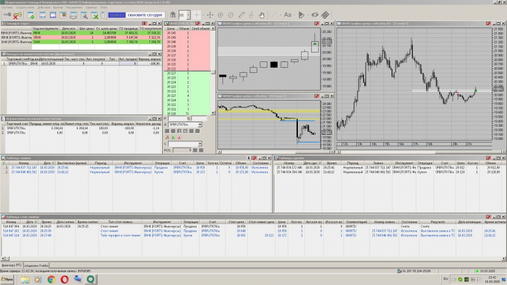Pin the 60-minute chart window with red pin

pyautogui.click(x=317, y=96)
